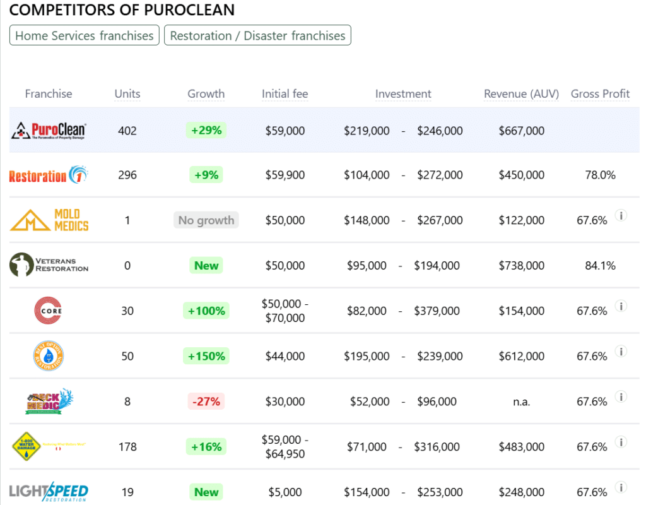Open the 1-800 Water Damage logo
This screenshot has width=646, height=505.
49,446
